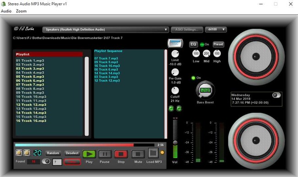This screenshot has width=298, height=177.
Task: Click the track progress bar
Action: pos(85,145)
